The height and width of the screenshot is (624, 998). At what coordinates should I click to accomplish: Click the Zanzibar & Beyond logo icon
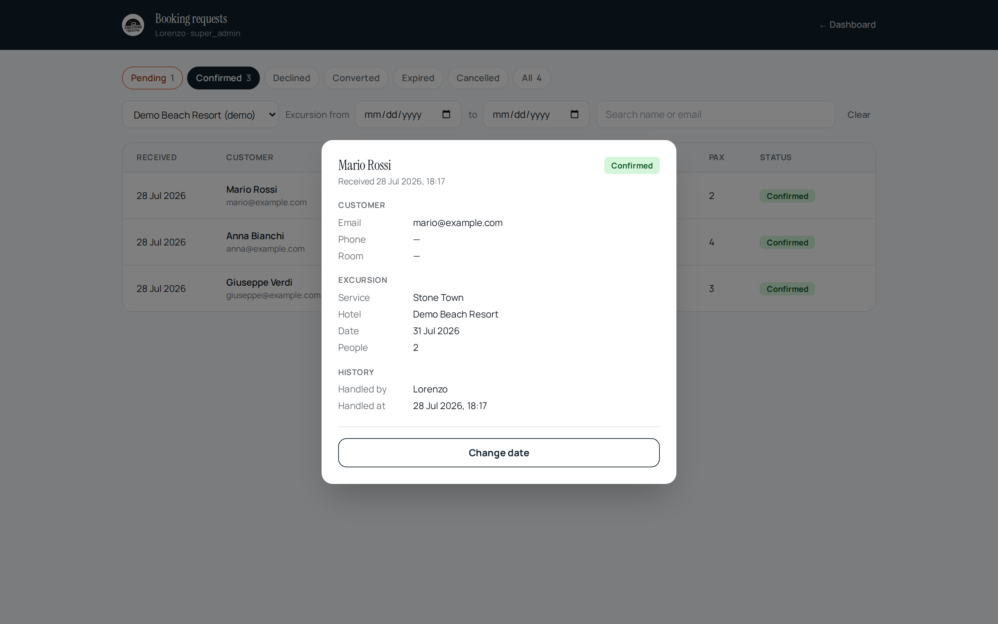click(x=133, y=25)
